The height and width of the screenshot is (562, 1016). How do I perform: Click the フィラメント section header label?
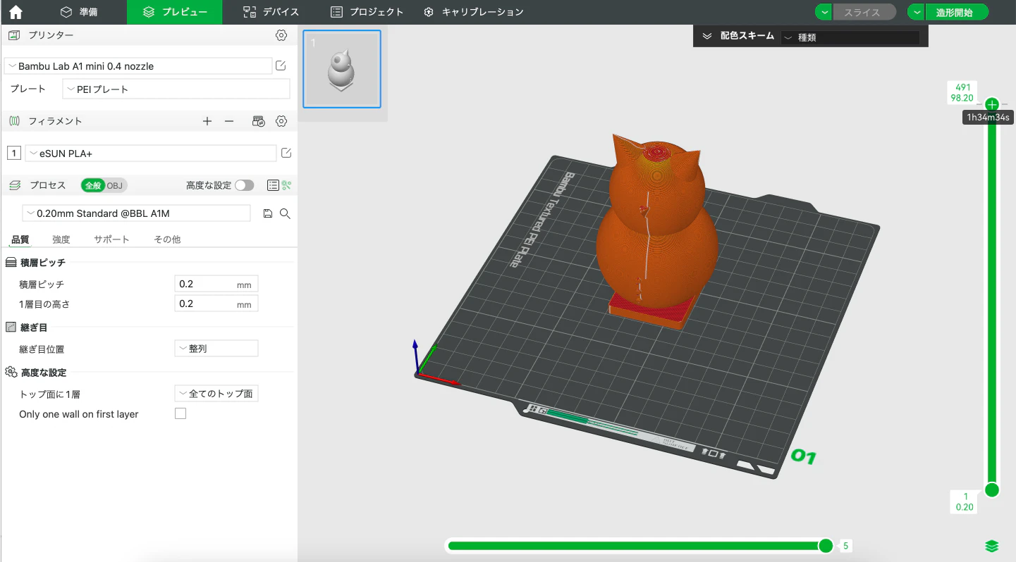(55, 121)
